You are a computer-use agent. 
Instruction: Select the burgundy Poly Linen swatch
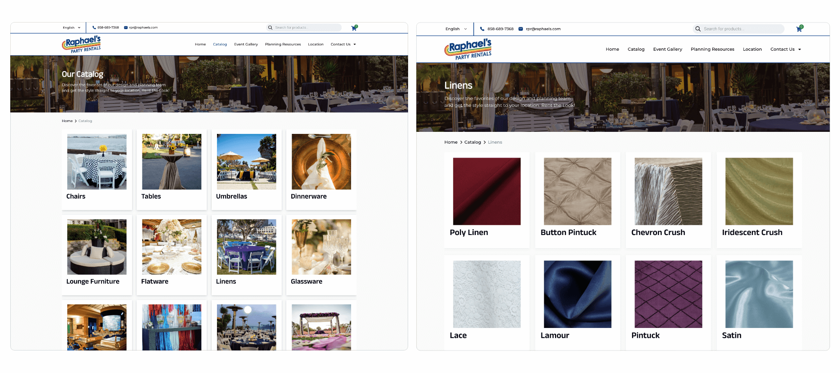point(486,192)
